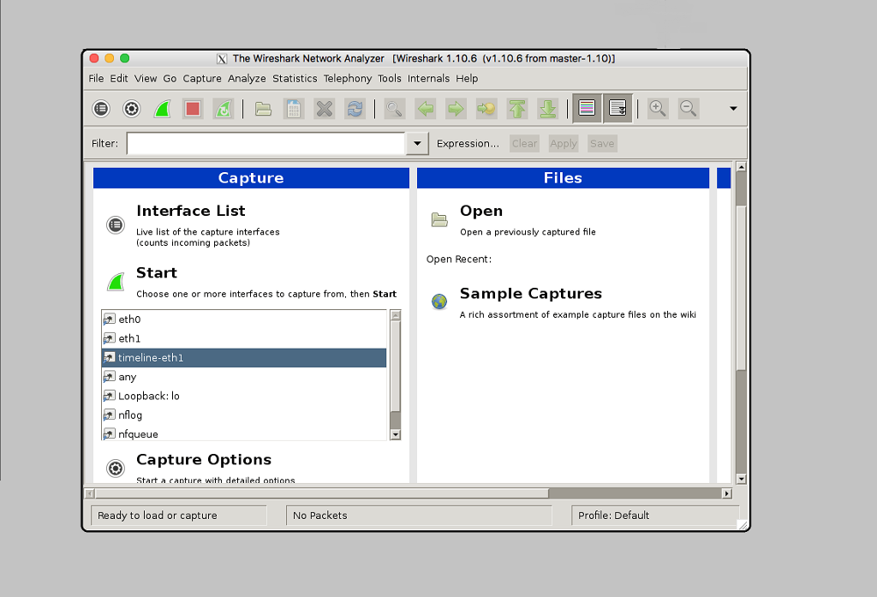Click Capture Options panel gear icon
Image resolution: width=877 pixels, height=597 pixels.
pyautogui.click(x=116, y=468)
